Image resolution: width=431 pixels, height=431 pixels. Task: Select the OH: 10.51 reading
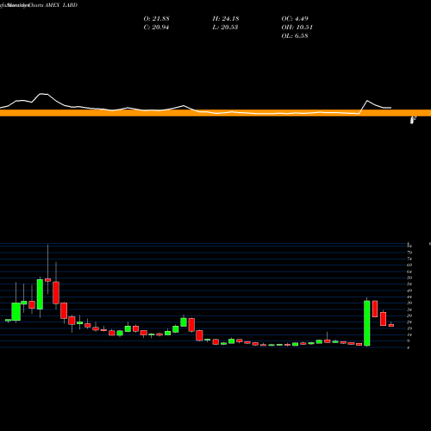click(297, 28)
